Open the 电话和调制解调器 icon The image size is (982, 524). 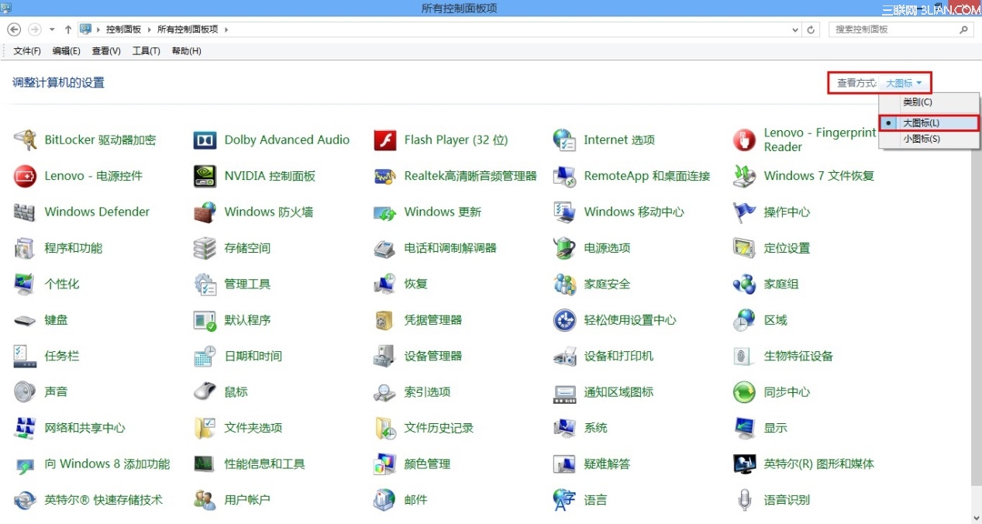[x=384, y=248]
